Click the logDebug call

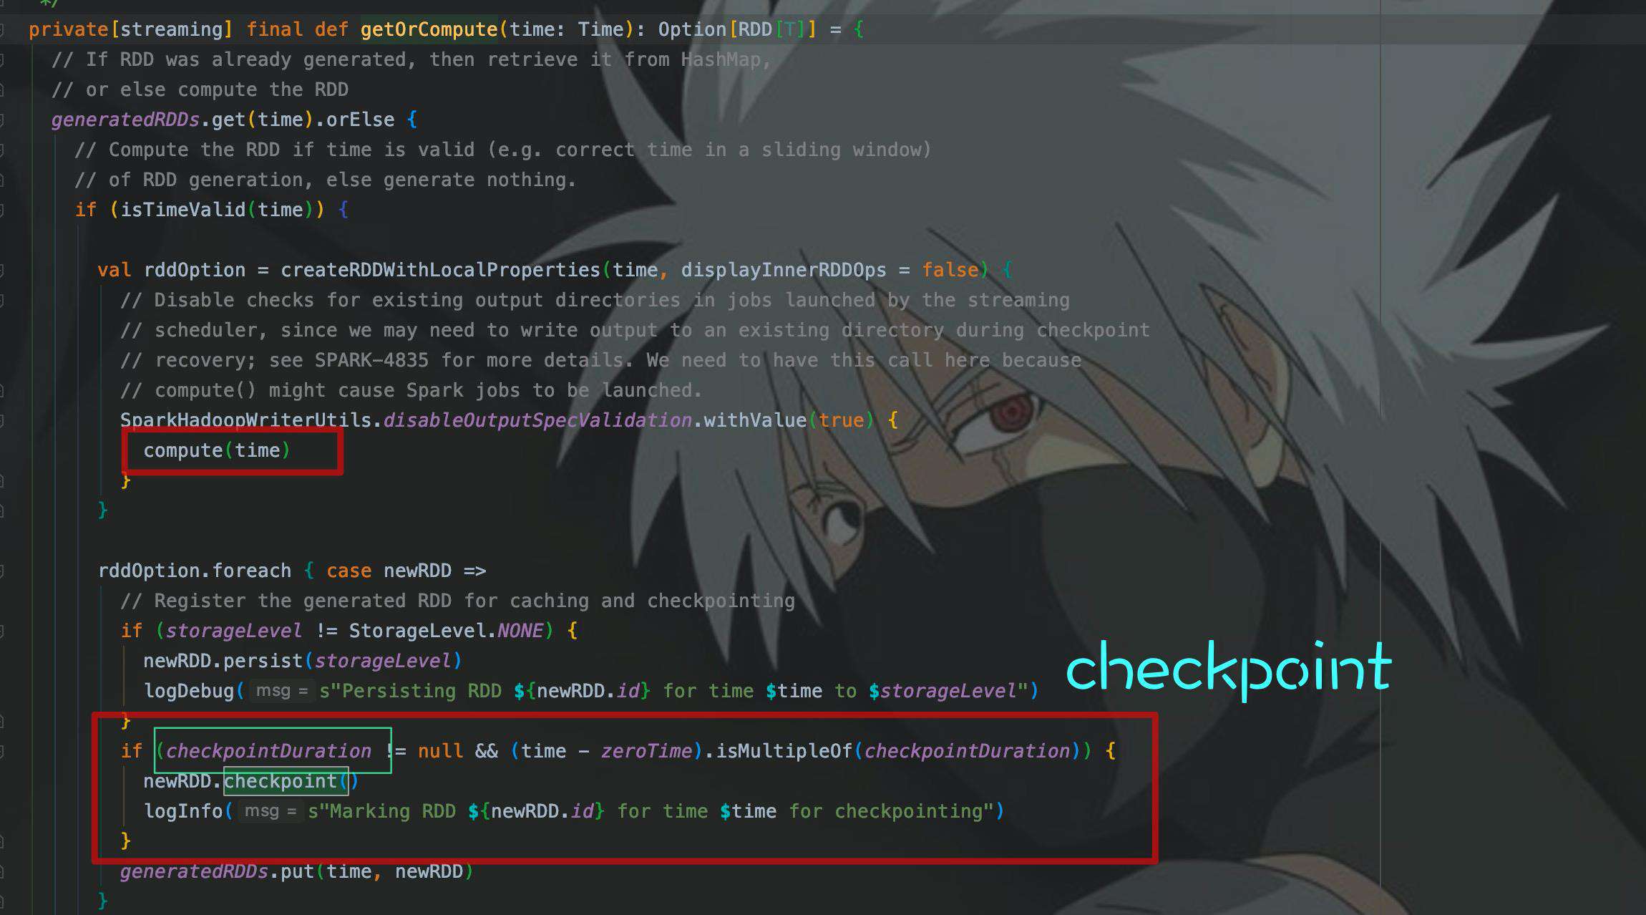(188, 691)
